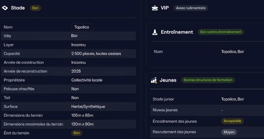Image resolution: width=264 pixels, height=139 pixels.
Task: Click the 'Moyen' youth recruitment badge
Action: tap(229, 132)
